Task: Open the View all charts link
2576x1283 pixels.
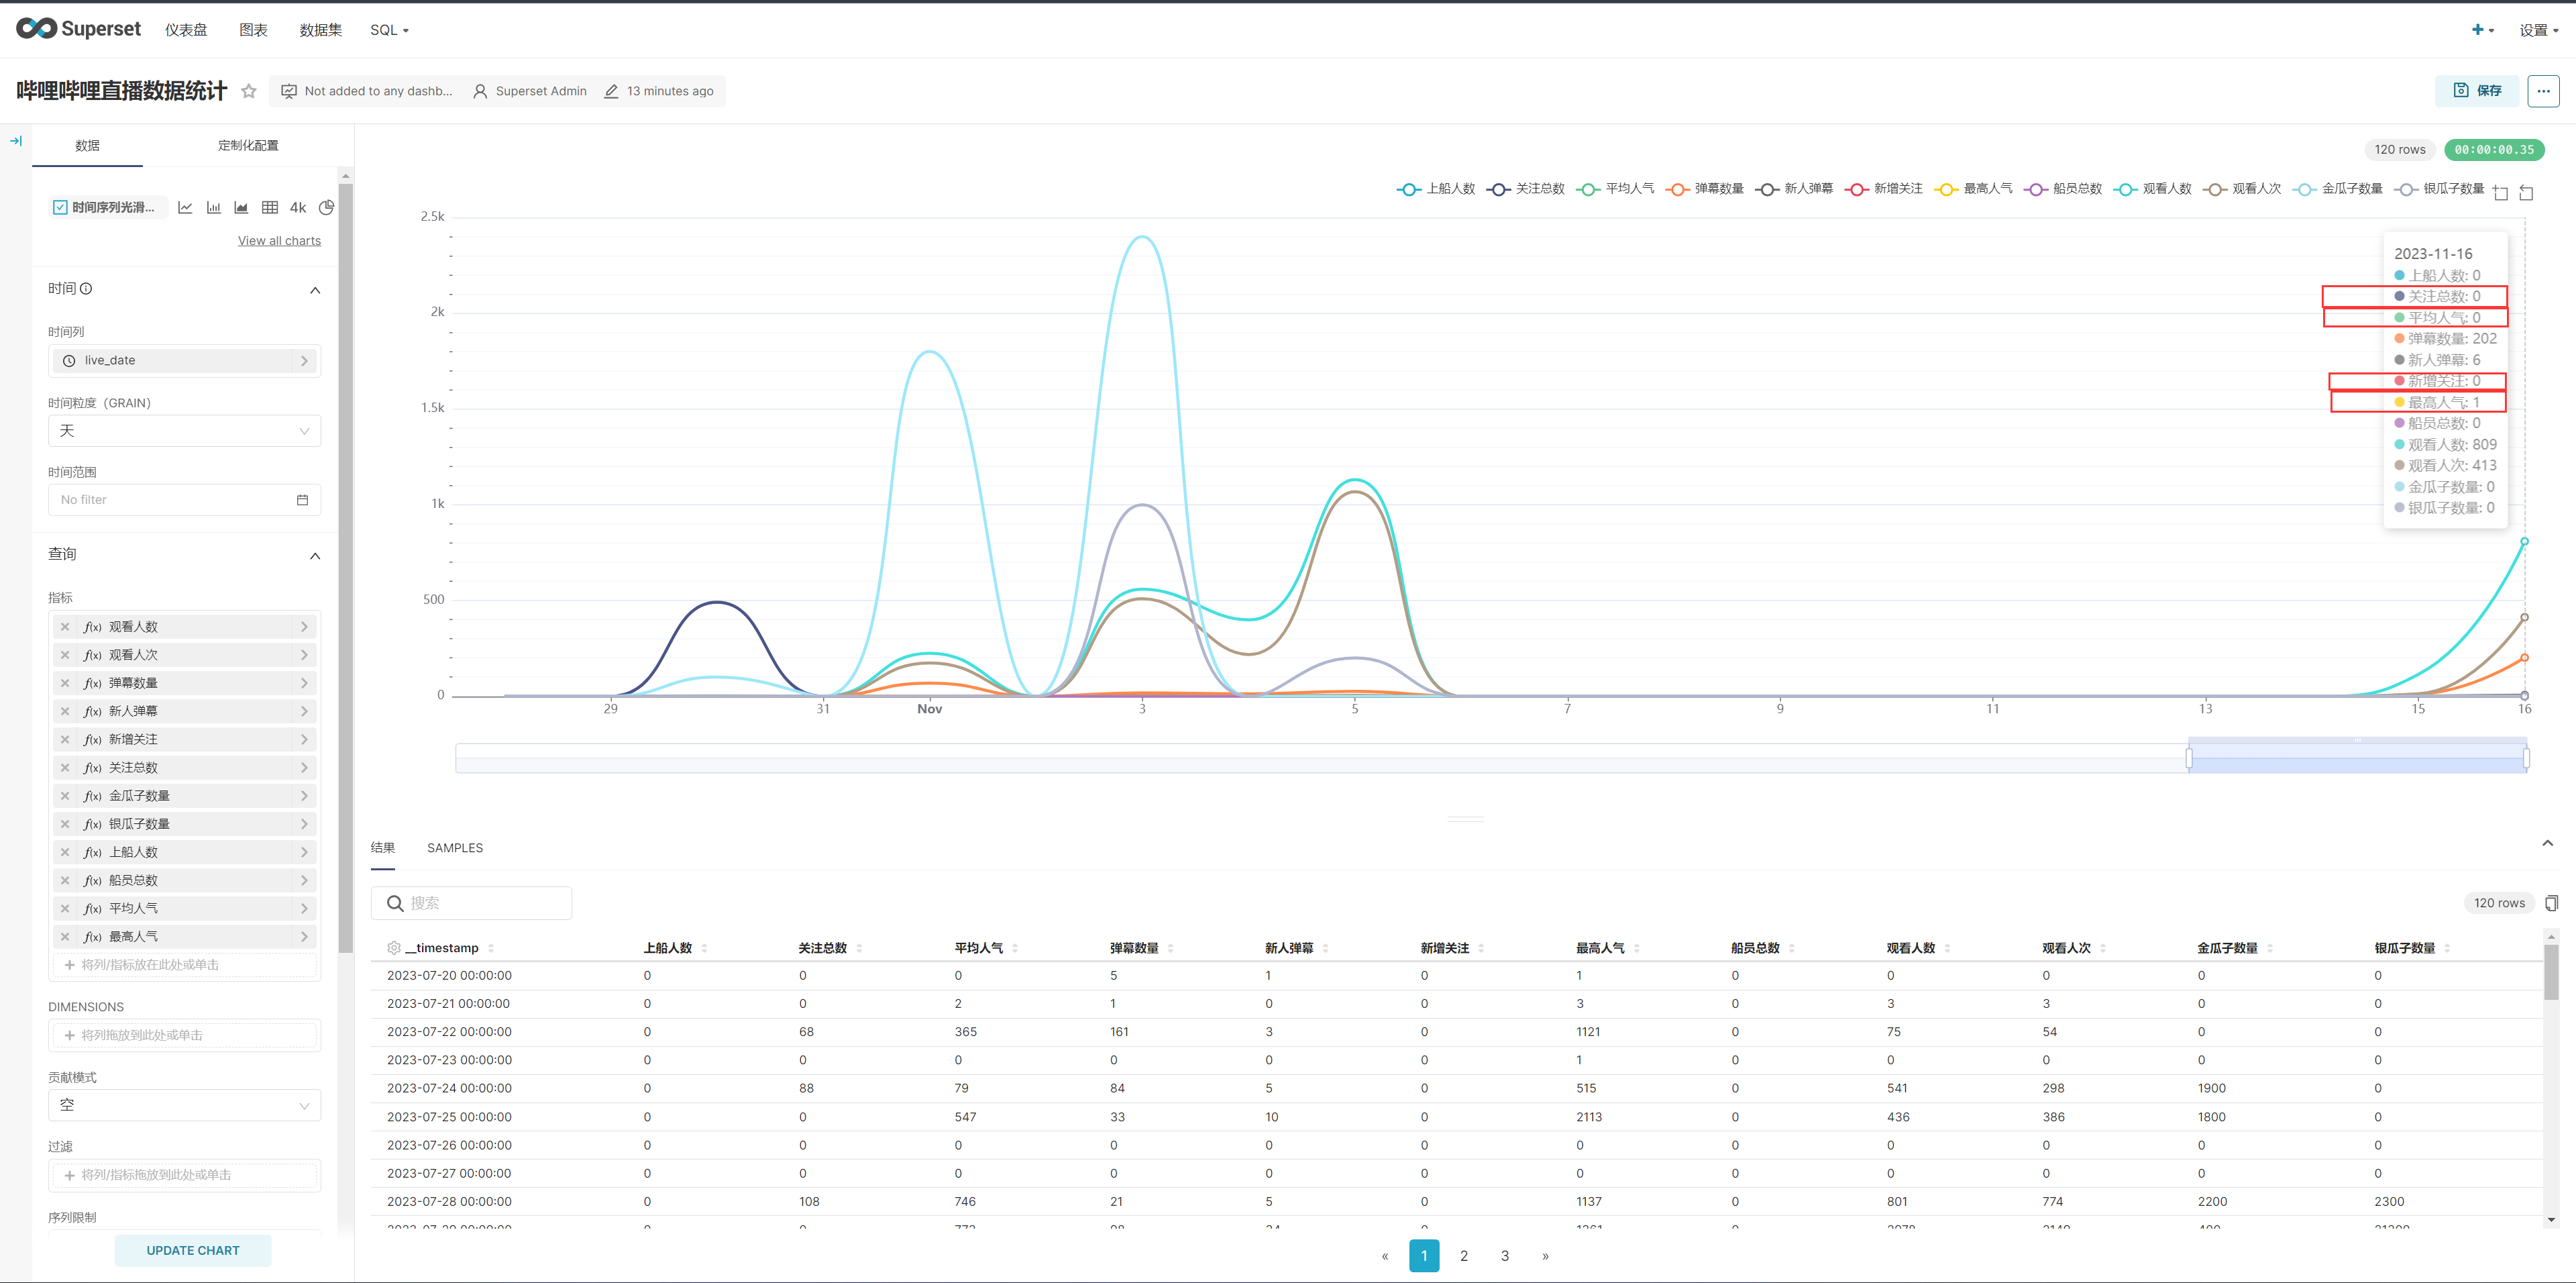Action: coord(279,241)
